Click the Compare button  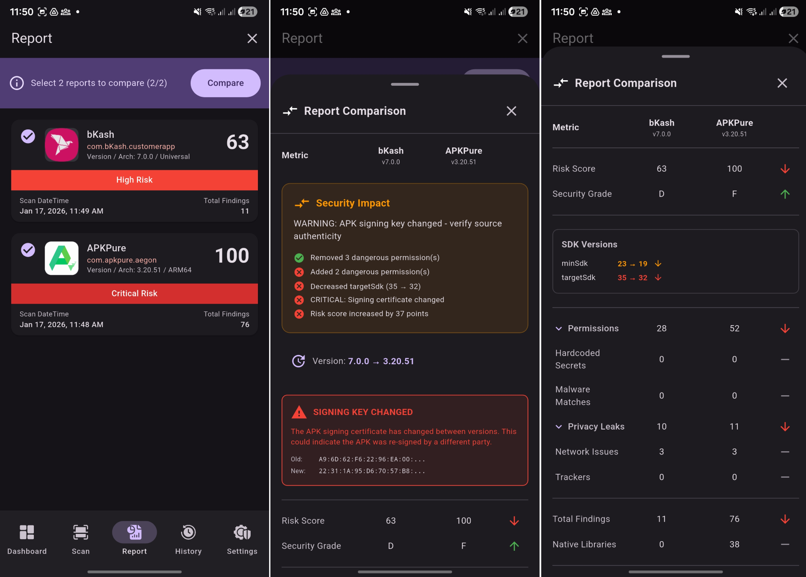225,83
